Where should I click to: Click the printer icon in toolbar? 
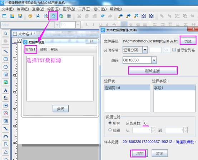[x=38, y=16]
